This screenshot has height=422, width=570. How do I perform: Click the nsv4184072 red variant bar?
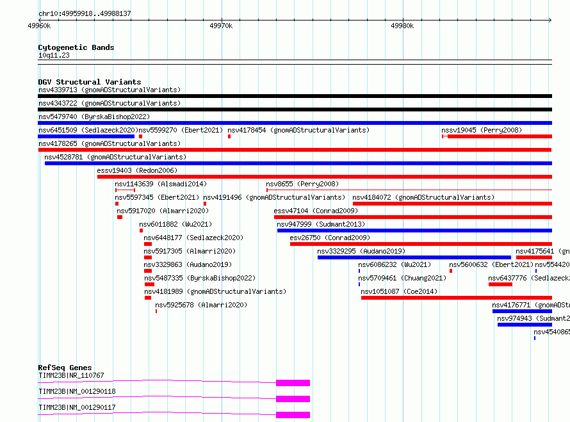452,204
